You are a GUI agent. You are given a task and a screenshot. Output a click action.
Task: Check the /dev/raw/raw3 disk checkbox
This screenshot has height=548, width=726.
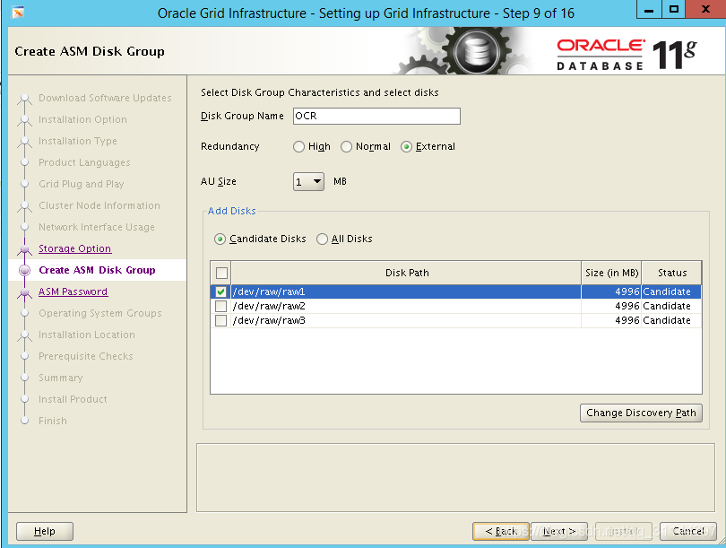coord(220,320)
